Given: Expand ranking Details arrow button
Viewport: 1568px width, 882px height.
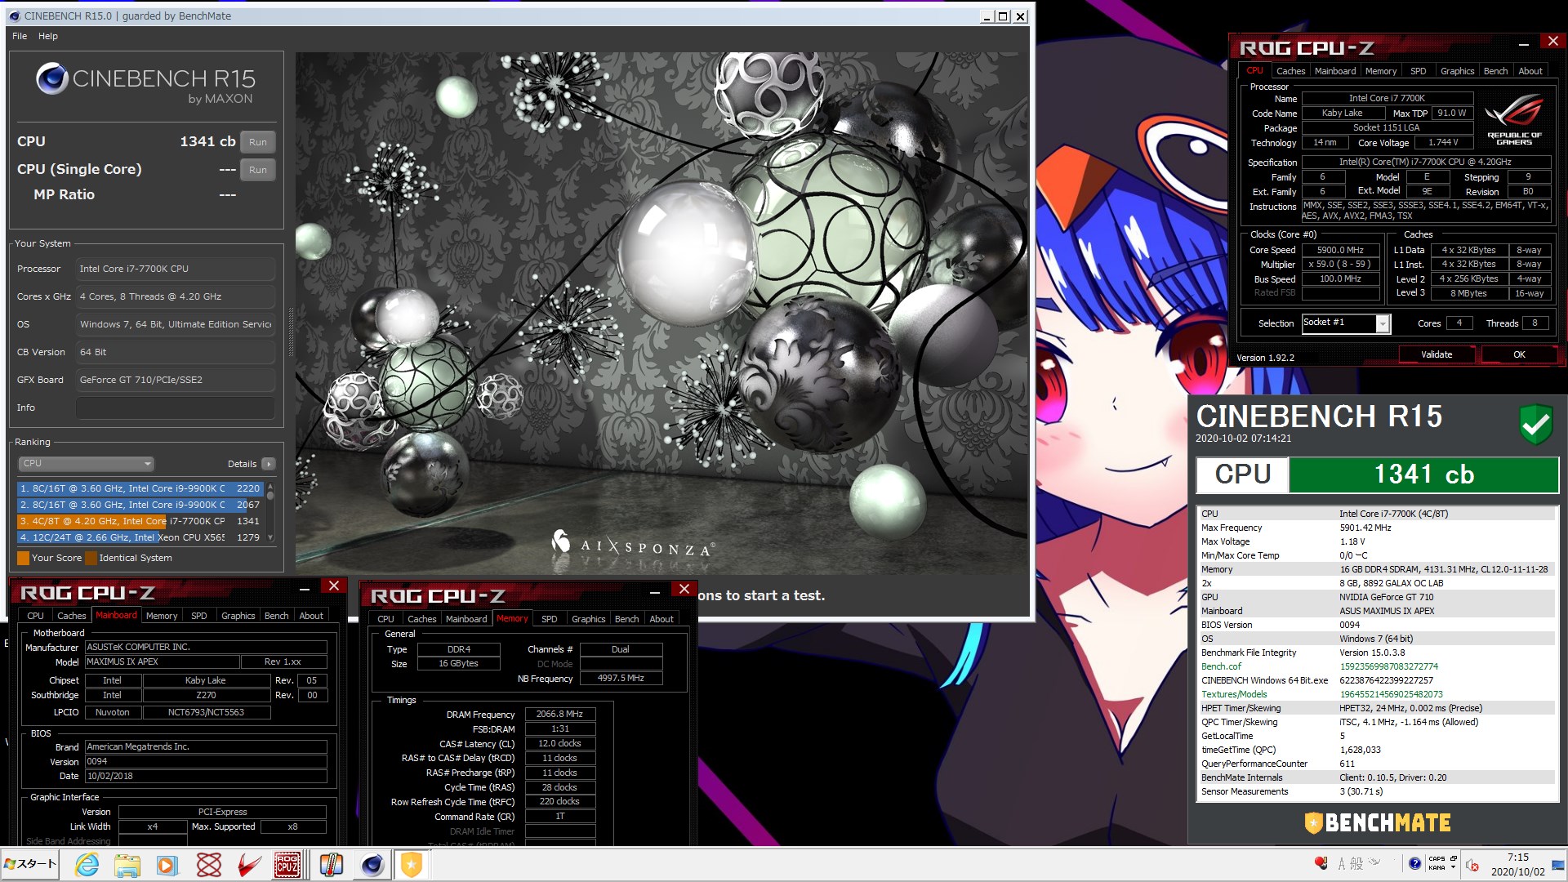Looking at the screenshot, I should pos(268,464).
